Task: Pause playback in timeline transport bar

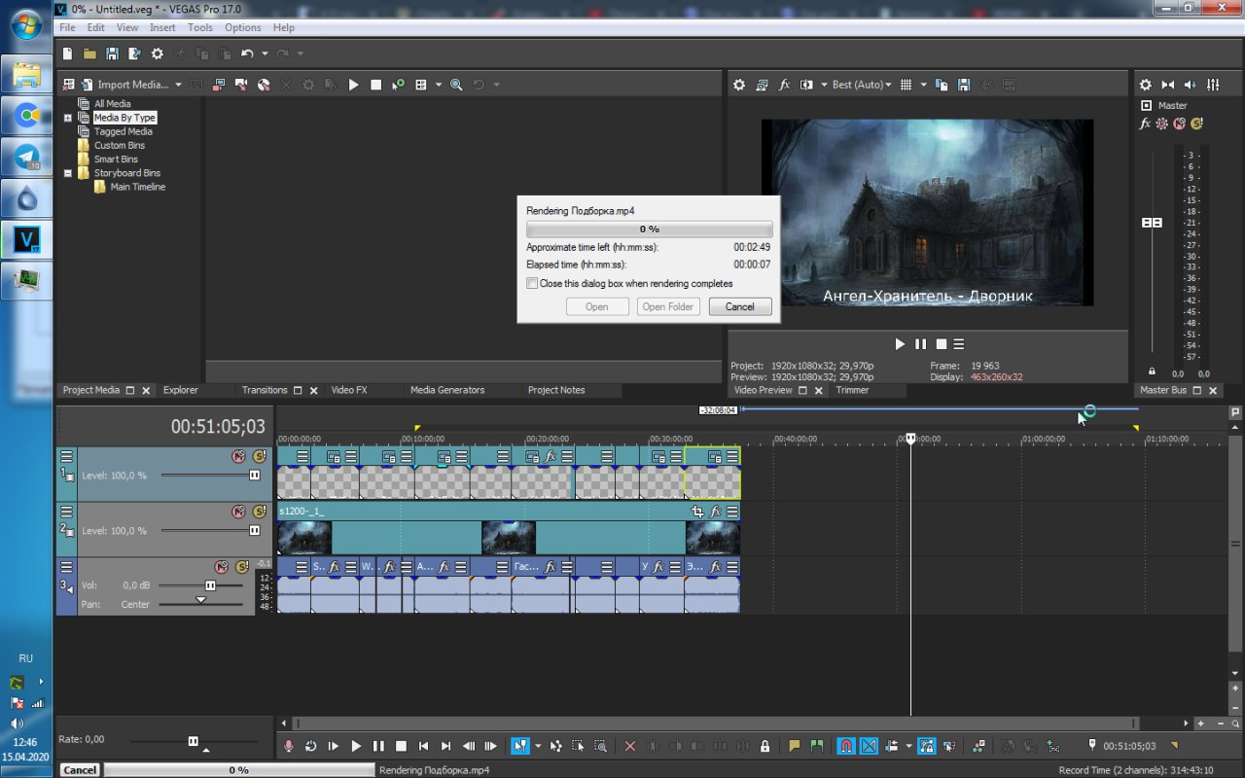Action: click(x=378, y=746)
